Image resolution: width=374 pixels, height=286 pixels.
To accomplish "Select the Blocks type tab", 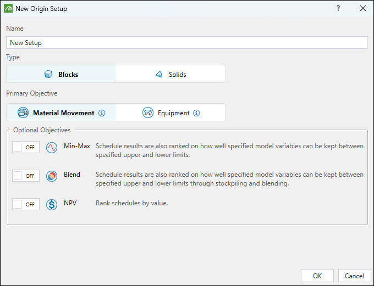I will pyautogui.click(x=62, y=74).
